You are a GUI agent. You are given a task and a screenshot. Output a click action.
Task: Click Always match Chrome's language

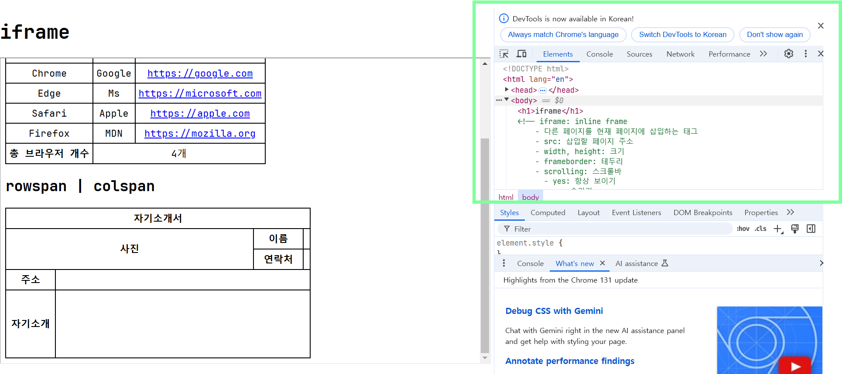(563, 35)
